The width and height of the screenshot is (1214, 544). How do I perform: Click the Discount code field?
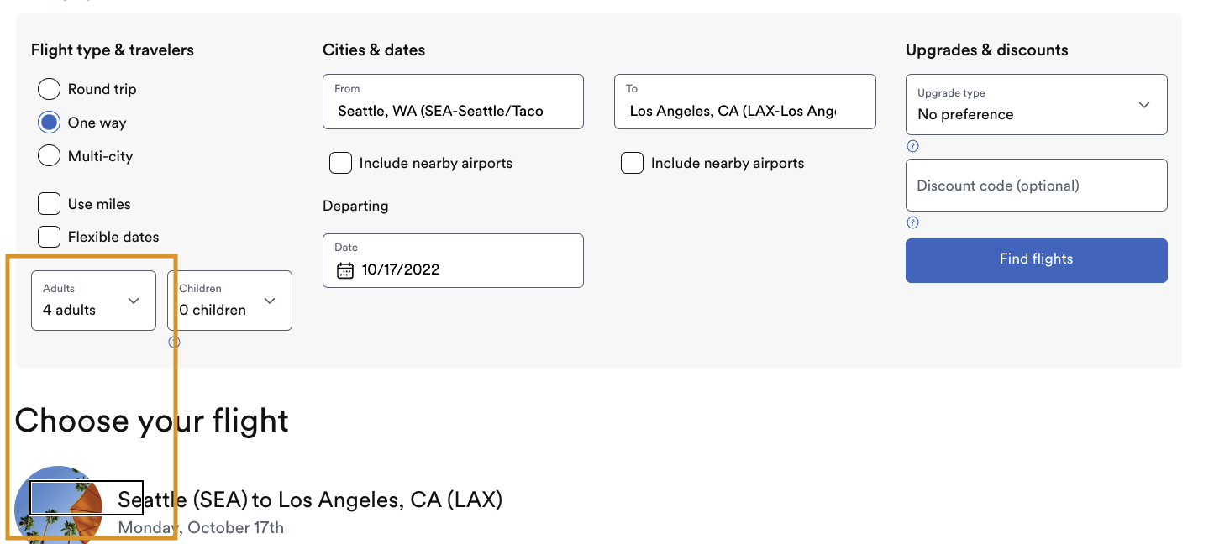pos(1036,185)
